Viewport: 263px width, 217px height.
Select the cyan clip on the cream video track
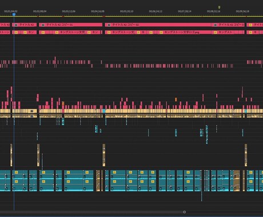pos(104,111)
